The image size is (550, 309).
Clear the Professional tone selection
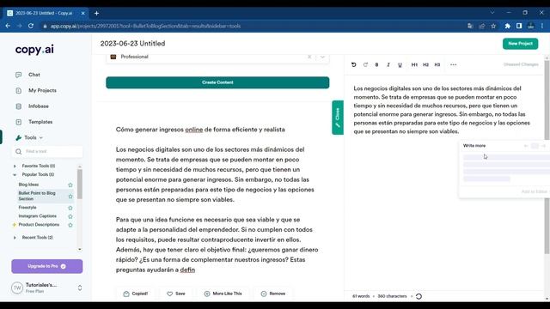tap(309, 57)
